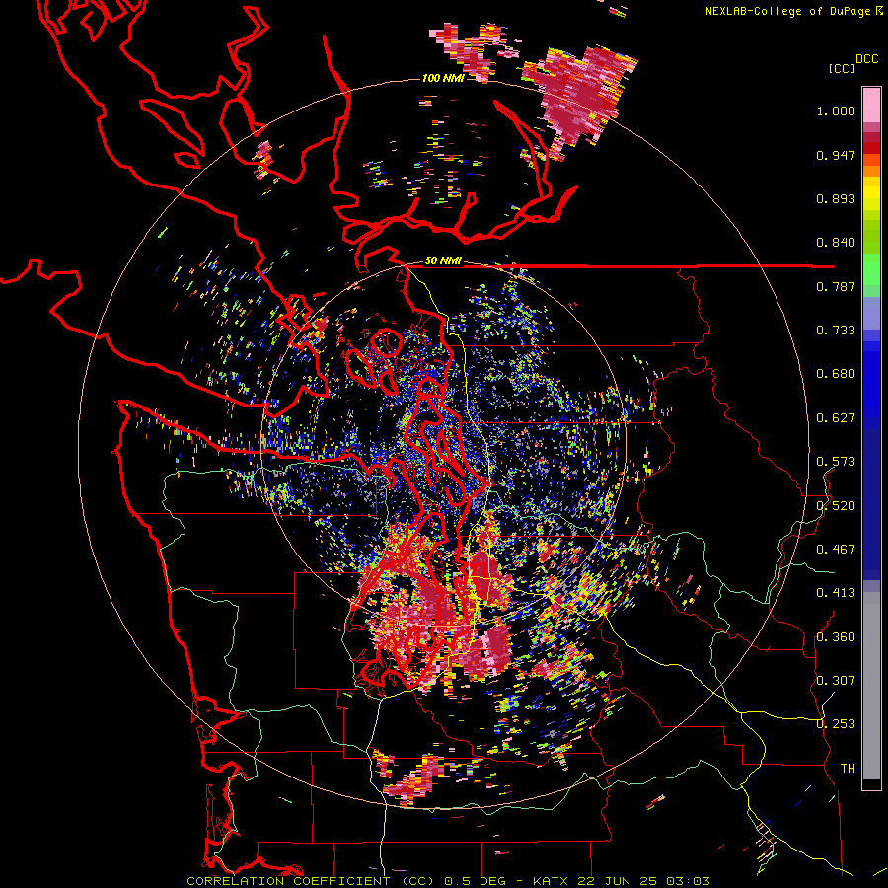Select the 0.787 scale value

(836, 286)
